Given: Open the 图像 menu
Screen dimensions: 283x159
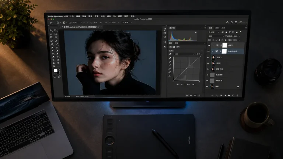Looking at the screenshot, I should point(84,16).
